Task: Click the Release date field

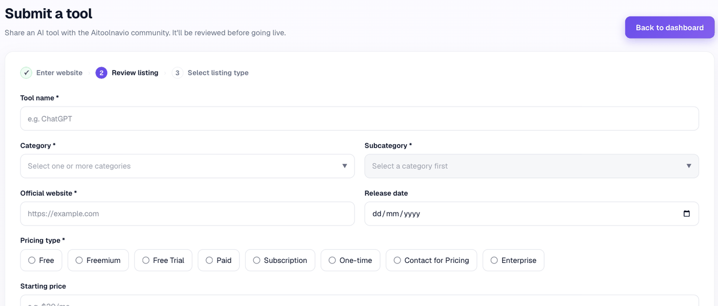Action: (531, 214)
